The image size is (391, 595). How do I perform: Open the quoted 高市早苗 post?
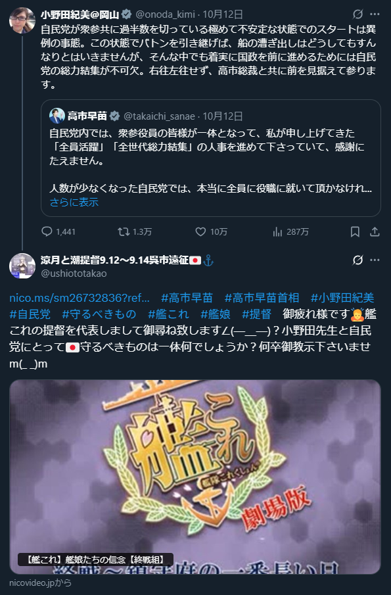pyautogui.click(x=211, y=158)
